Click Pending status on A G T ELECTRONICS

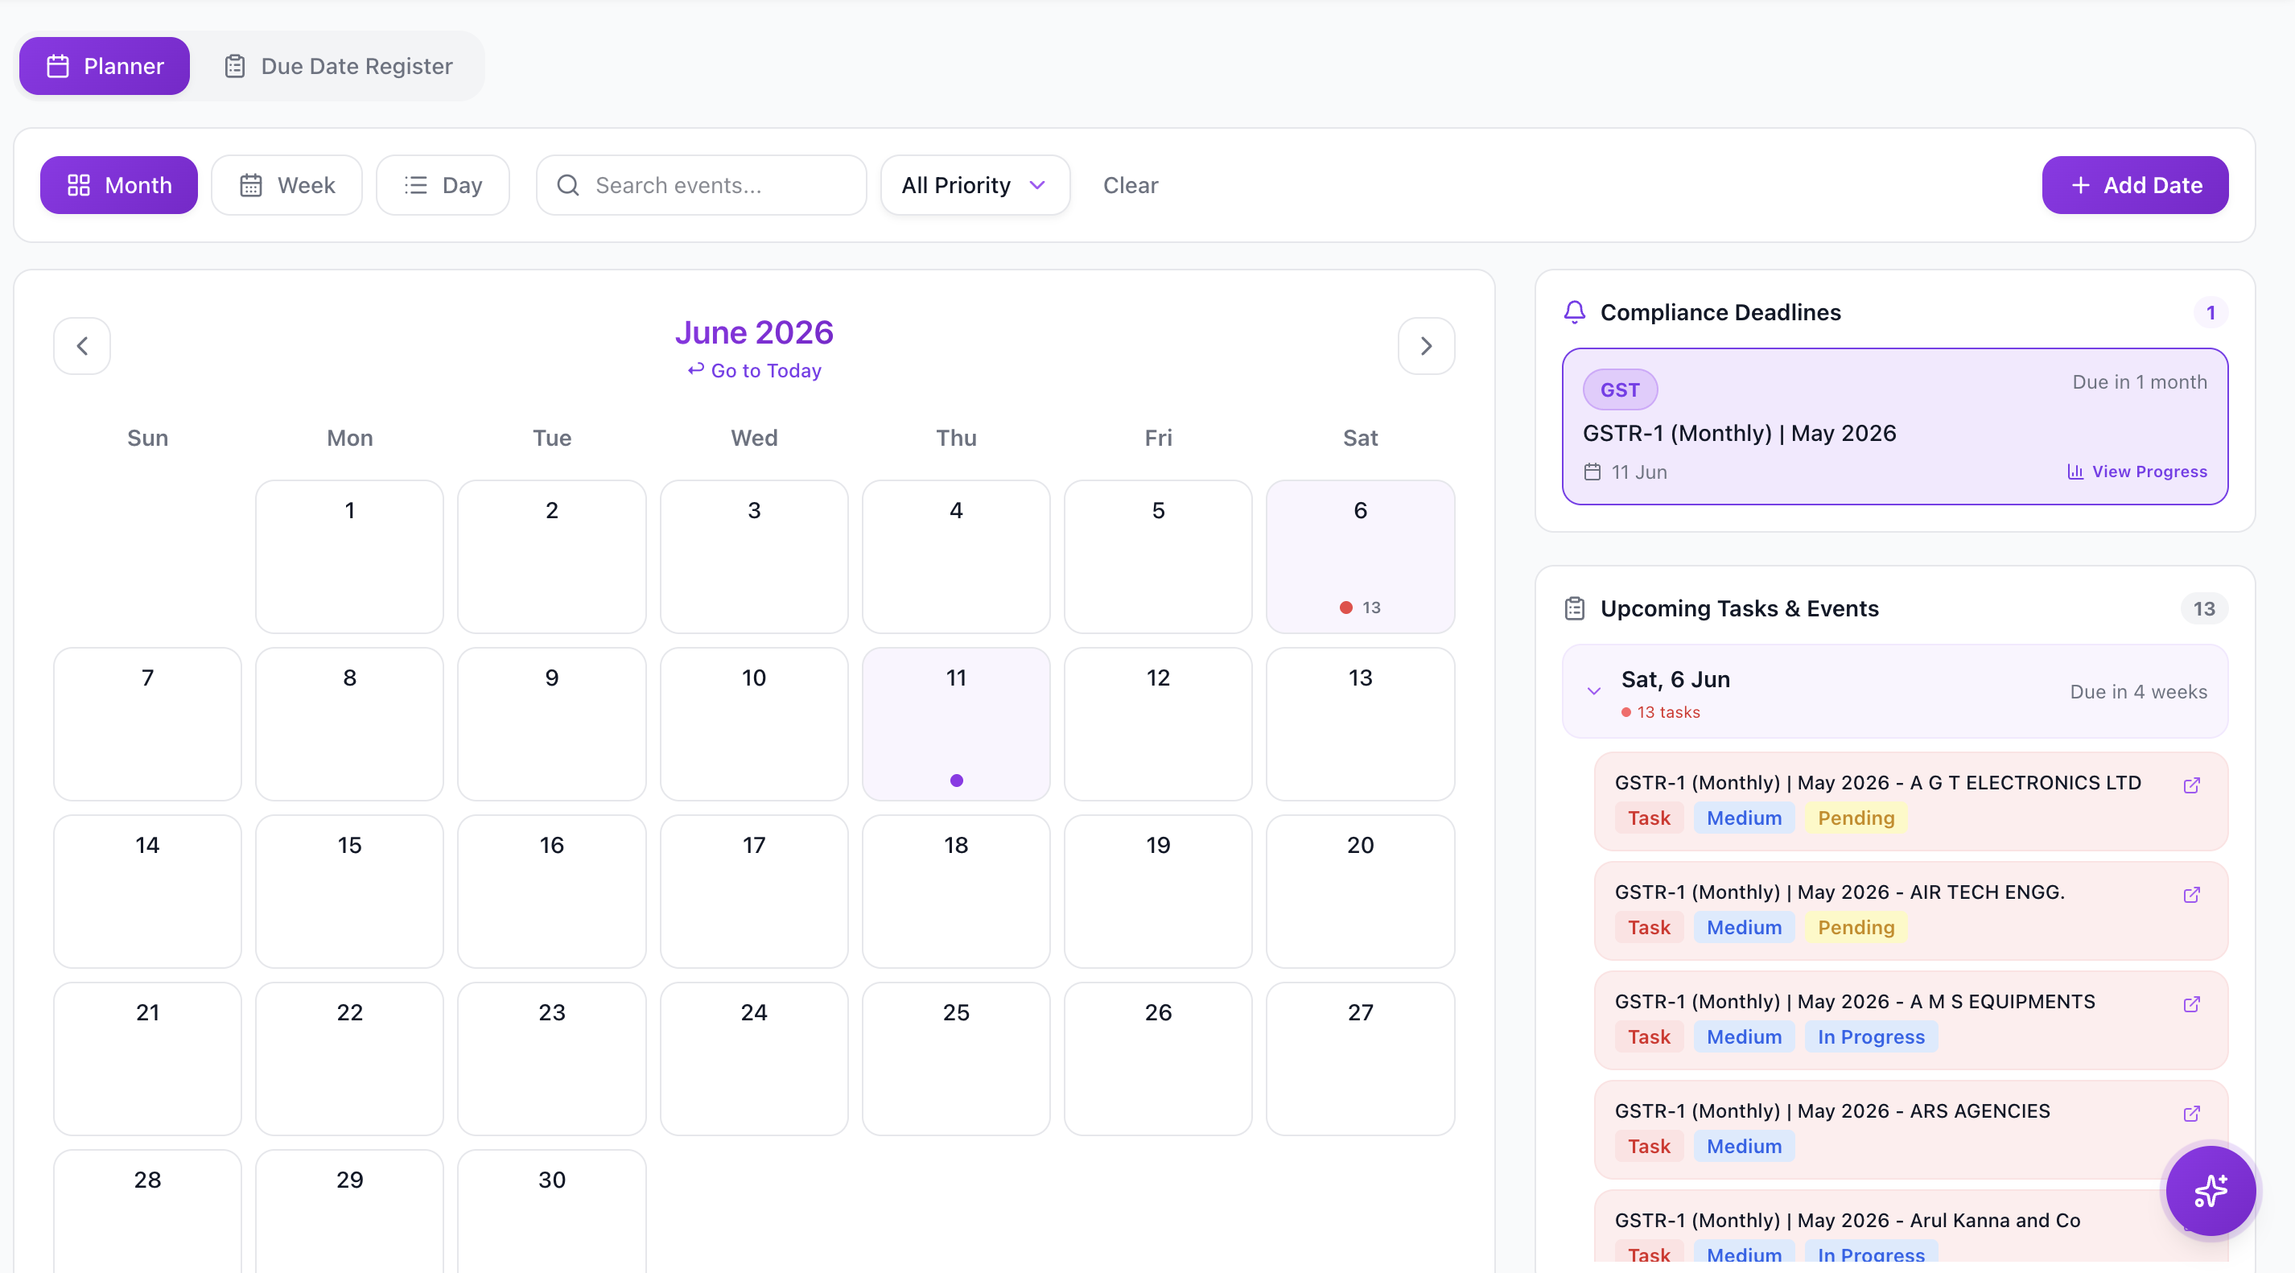coord(1856,818)
